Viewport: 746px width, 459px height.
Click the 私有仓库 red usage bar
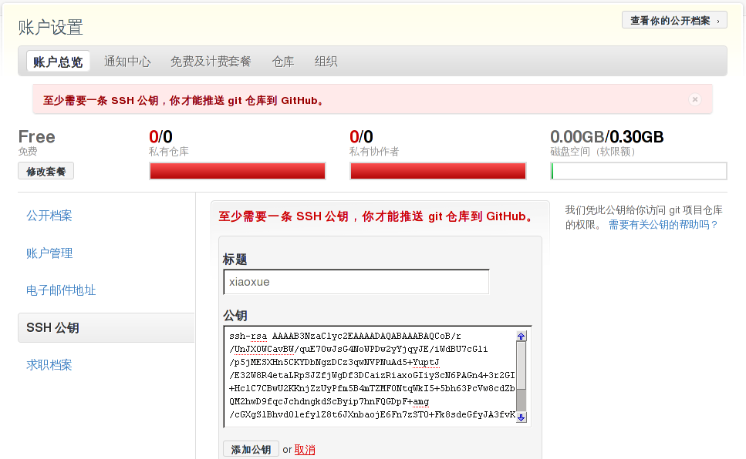click(x=238, y=171)
